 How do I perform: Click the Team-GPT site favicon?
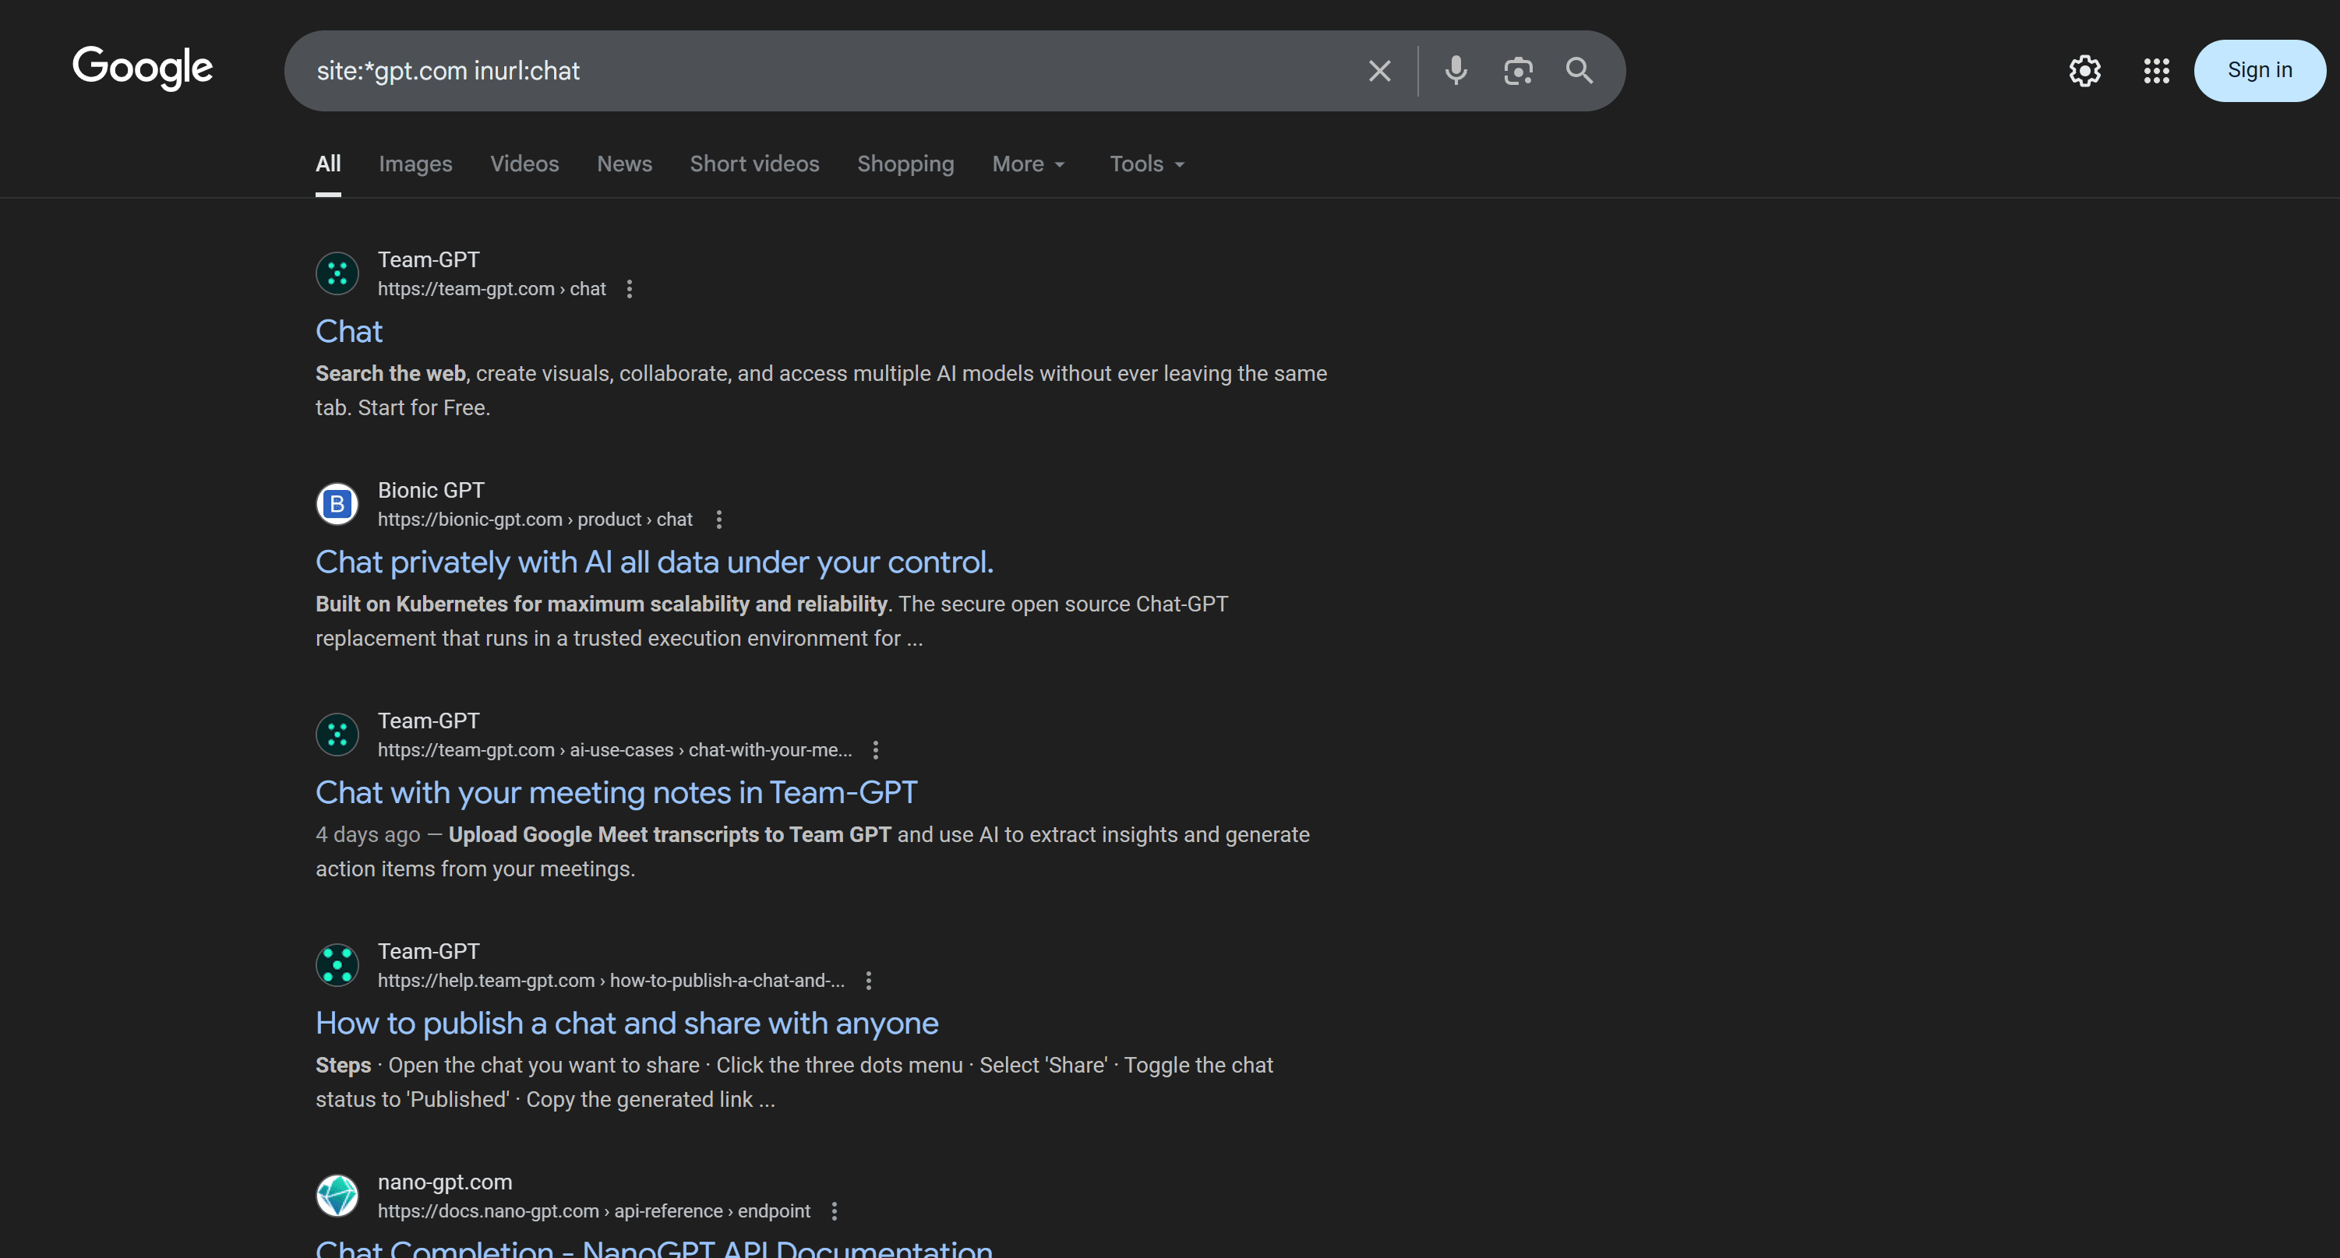(337, 273)
